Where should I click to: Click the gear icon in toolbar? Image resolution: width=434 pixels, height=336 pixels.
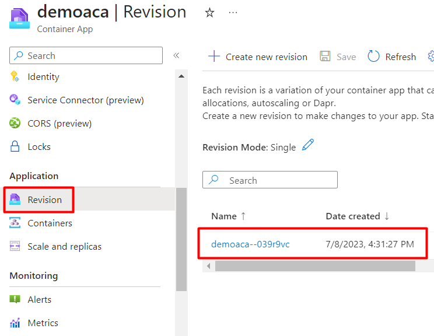point(431,56)
